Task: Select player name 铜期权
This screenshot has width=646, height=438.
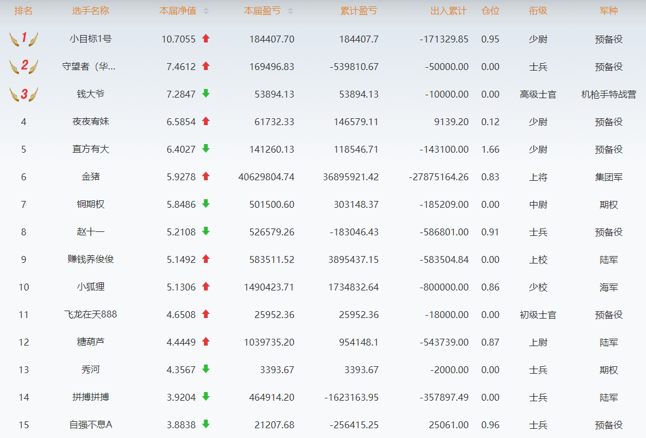Action: coord(91,204)
